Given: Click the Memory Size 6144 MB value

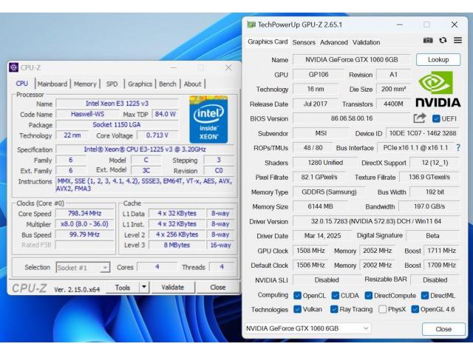Looking at the screenshot, I should coord(320,207).
